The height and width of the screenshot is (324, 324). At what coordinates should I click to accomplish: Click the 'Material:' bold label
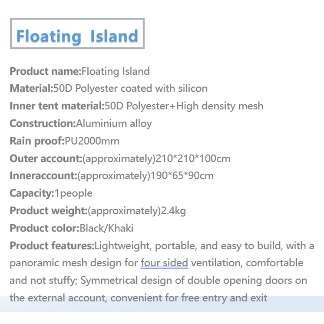pyautogui.click(x=32, y=89)
